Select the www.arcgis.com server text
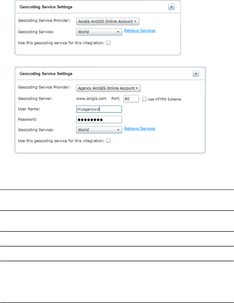 [x=91, y=99]
